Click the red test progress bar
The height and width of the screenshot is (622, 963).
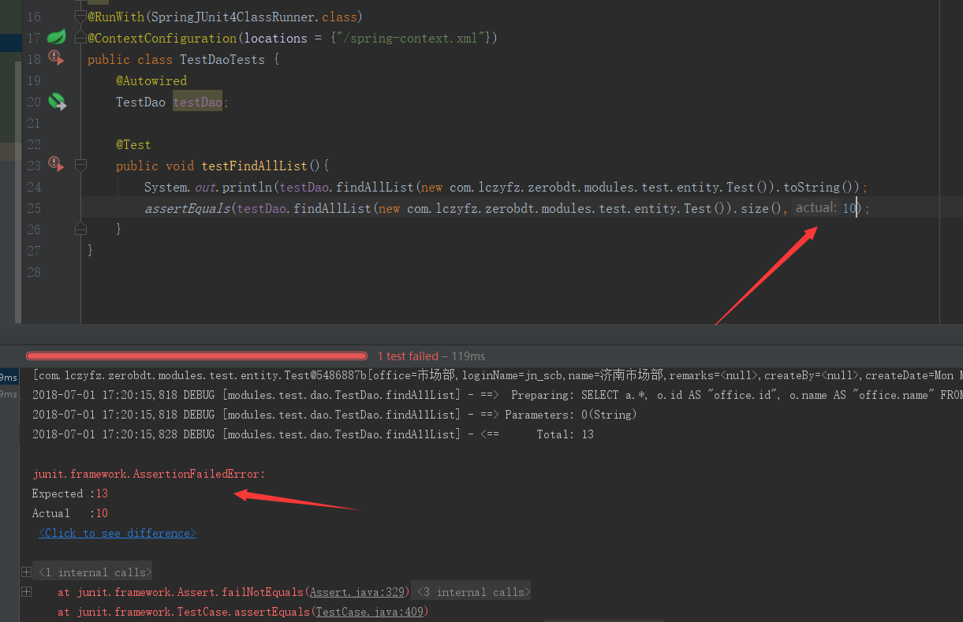[x=197, y=356]
